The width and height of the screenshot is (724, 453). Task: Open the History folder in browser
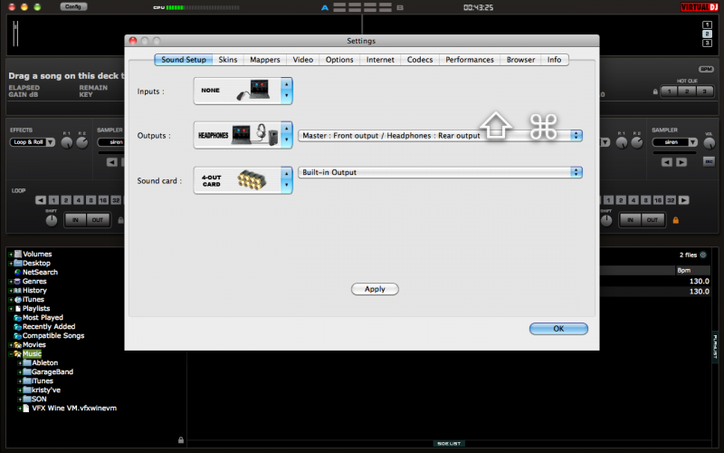(34, 290)
